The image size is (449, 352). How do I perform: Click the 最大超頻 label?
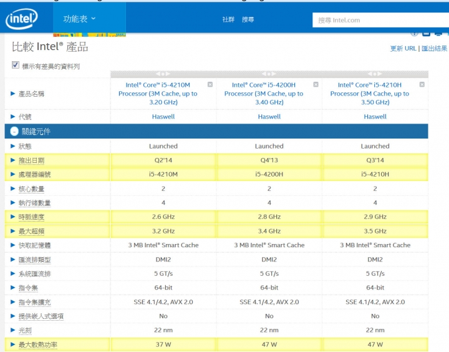pos(32,231)
